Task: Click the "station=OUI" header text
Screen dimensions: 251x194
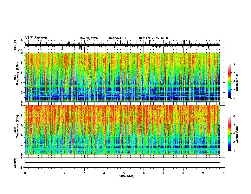Action: coord(117,38)
